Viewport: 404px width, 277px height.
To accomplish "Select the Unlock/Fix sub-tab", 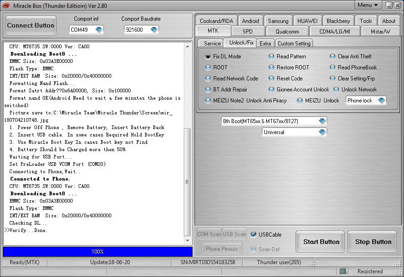I will point(241,43).
